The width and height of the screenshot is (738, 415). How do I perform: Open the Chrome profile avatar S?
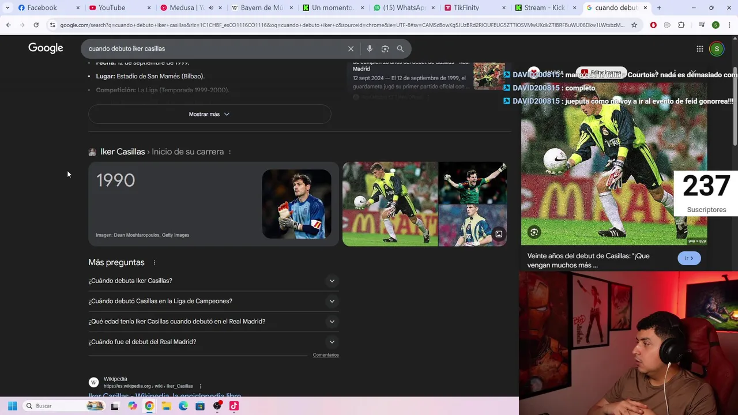[x=716, y=25]
